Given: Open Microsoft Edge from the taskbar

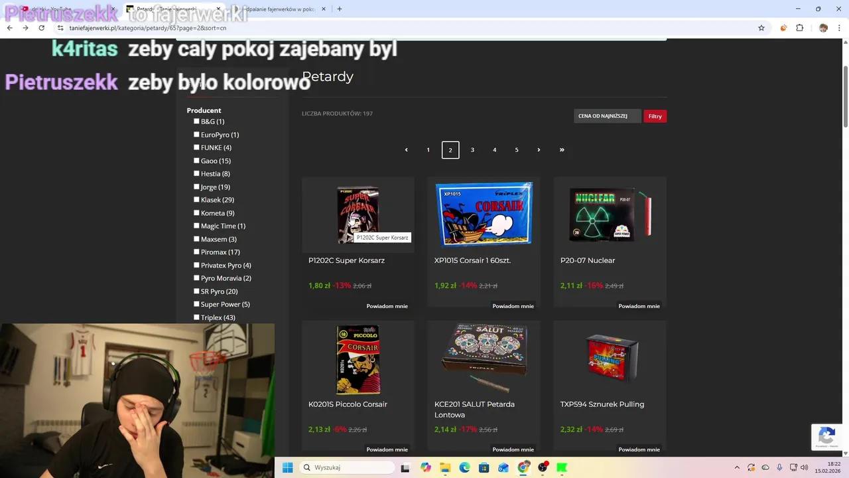Looking at the screenshot, I should pos(464,467).
